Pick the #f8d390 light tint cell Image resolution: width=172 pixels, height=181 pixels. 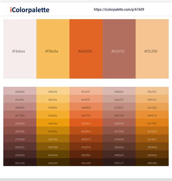53,91
